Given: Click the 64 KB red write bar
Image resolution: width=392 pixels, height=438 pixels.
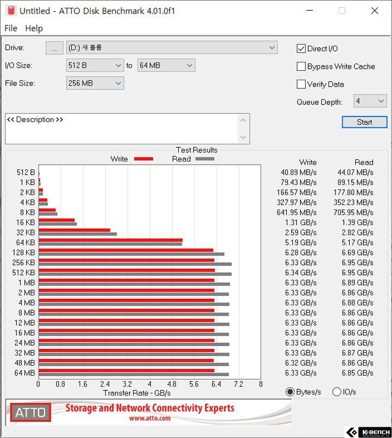Looking at the screenshot, I should [110, 240].
